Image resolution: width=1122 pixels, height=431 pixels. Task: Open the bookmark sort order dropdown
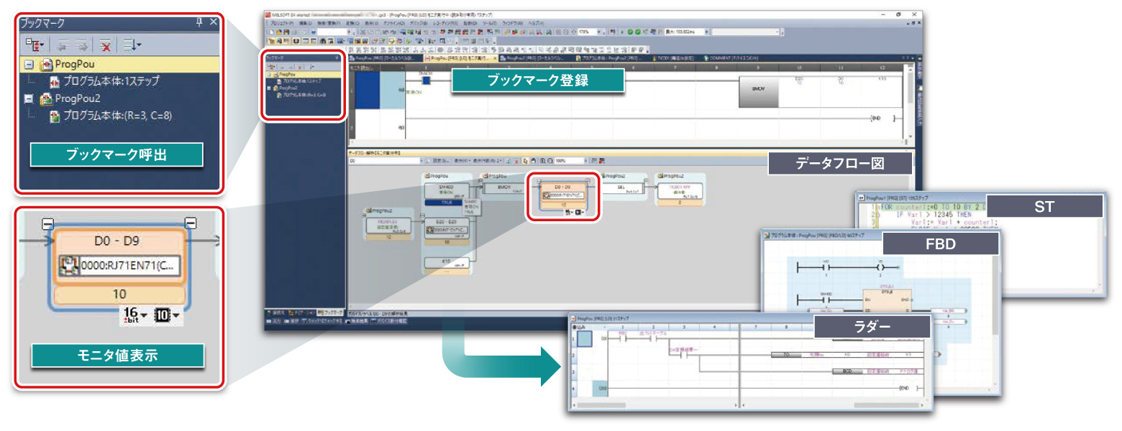tap(131, 45)
